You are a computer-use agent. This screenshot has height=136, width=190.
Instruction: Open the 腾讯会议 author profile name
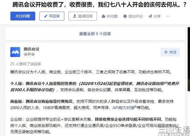[x=31, y=49]
